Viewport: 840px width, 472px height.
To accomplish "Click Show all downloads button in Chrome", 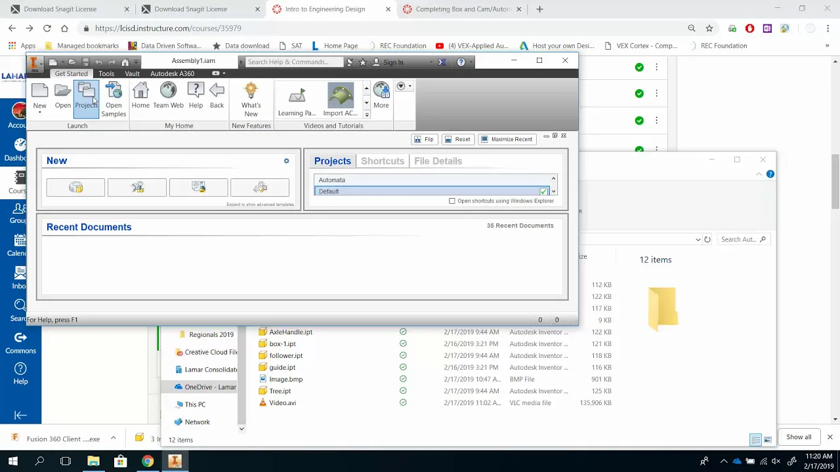I will pos(799,437).
